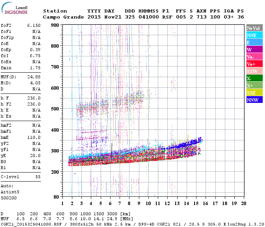The width and height of the screenshot is (265, 227).
Task: Click the PPS value 100
Action: click(x=215, y=17)
